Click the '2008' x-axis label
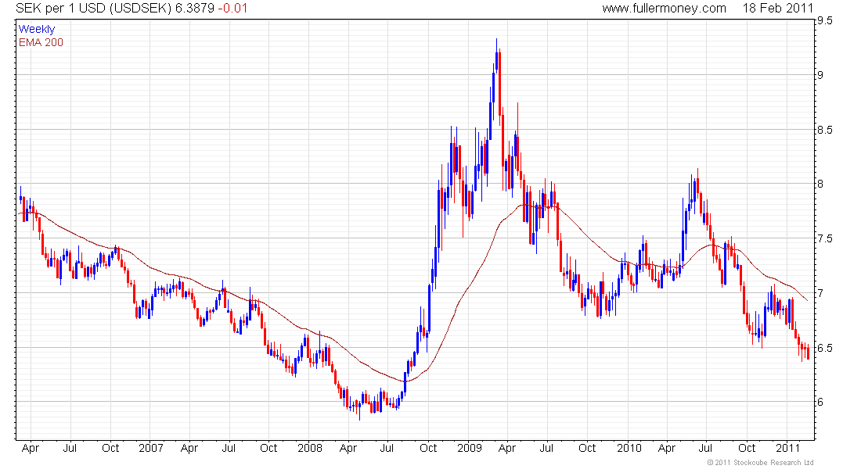The height and width of the screenshot is (469, 861). coord(310,448)
